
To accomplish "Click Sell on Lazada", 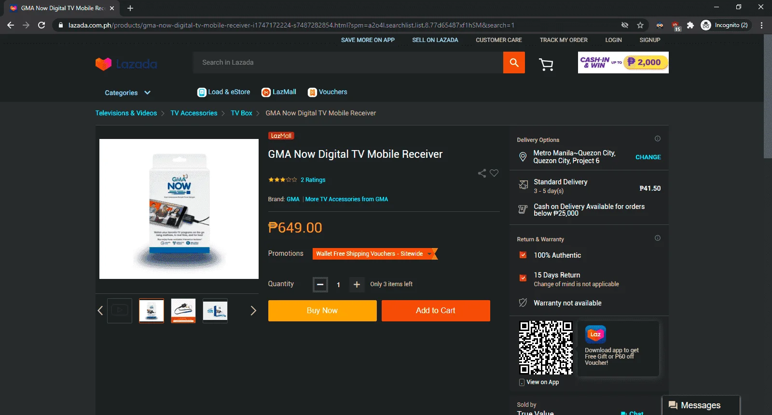I will click(x=435, y=40).
